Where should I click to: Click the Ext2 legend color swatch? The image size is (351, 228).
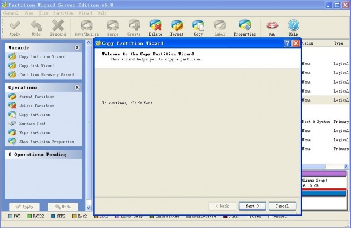(75, 216)
